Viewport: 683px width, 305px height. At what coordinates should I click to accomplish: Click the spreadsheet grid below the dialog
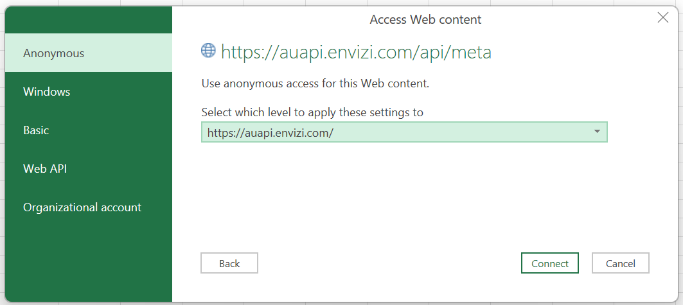(342, 303)
